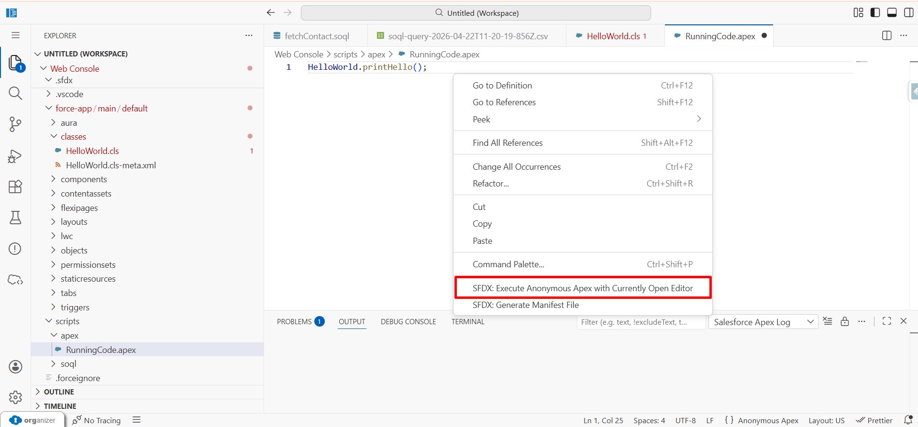The height and width of the screenshot is (427, 918).
Task: Switch to the soql-query CSV tab
Action: coord(467,36)
